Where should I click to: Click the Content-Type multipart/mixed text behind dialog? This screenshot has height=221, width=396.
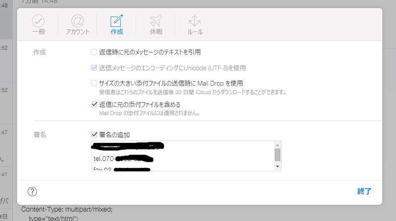pyautogui.click(x=67, y=210)
